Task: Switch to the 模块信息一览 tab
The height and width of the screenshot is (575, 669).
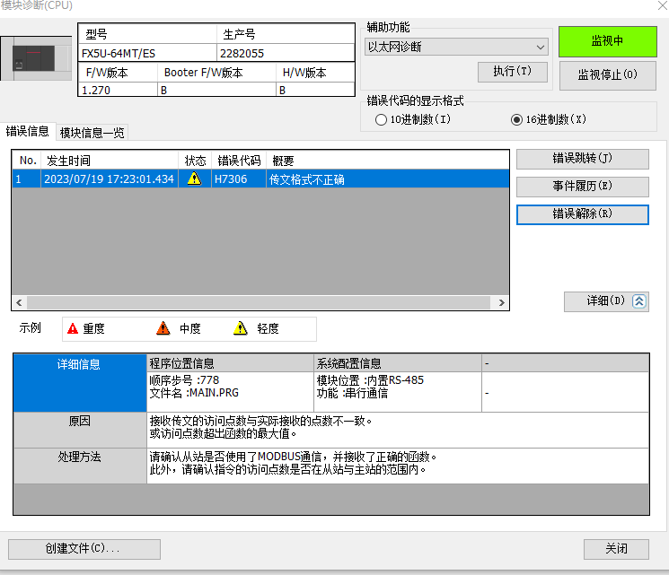Action: (92, 133)
